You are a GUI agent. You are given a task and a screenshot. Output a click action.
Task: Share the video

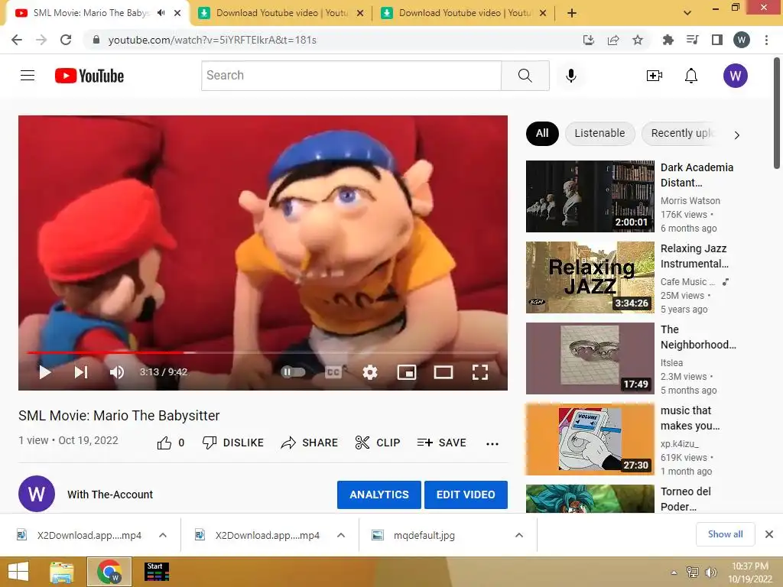pyautogui.click(x=310, y=443)
